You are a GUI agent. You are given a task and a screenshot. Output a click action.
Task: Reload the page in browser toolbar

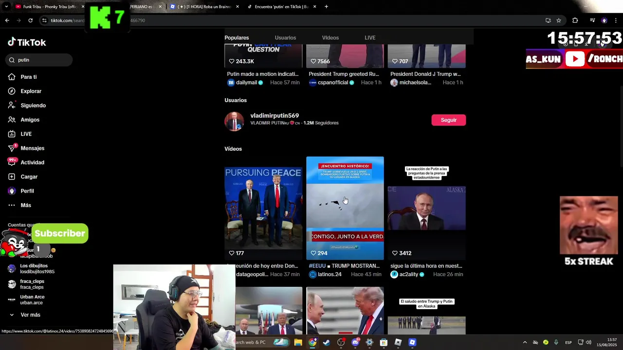(x=30, y=20)
